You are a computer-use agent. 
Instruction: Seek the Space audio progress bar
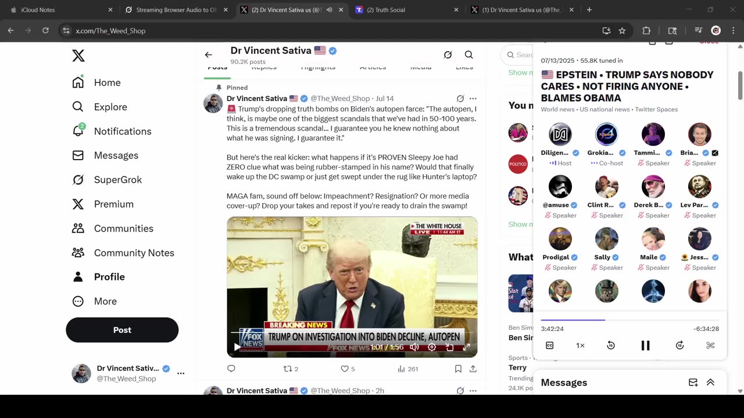click(630, 319)
